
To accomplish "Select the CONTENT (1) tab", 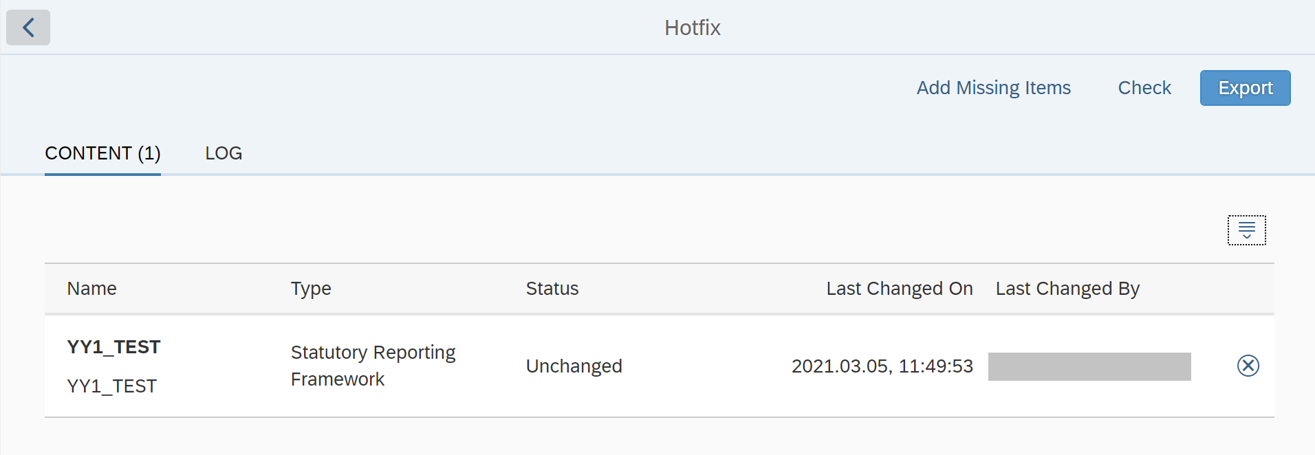I will 102,153.
